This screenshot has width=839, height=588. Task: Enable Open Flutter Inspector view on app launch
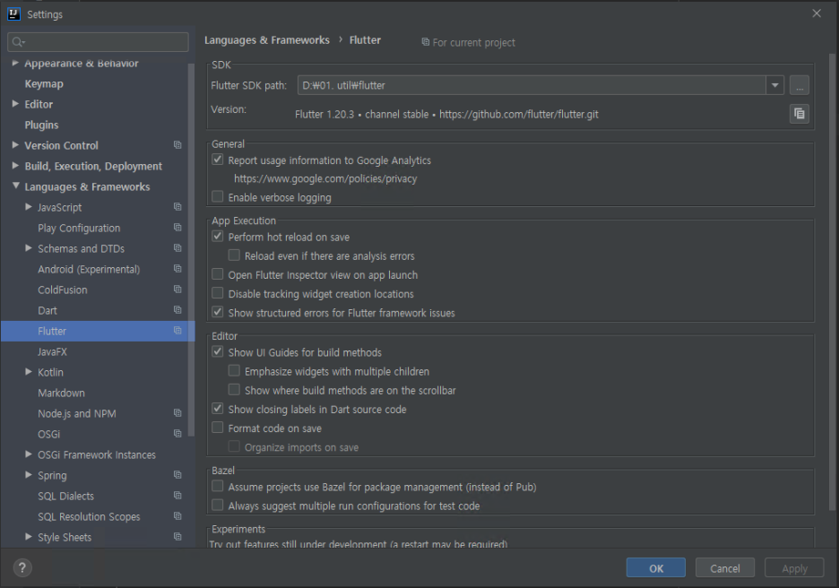pyautogui.click(x=218, y=274)
